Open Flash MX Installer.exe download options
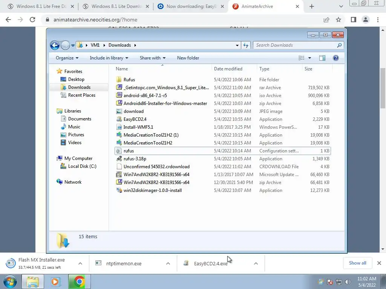This screenshot has width=386, height=289. click(80, 263)
